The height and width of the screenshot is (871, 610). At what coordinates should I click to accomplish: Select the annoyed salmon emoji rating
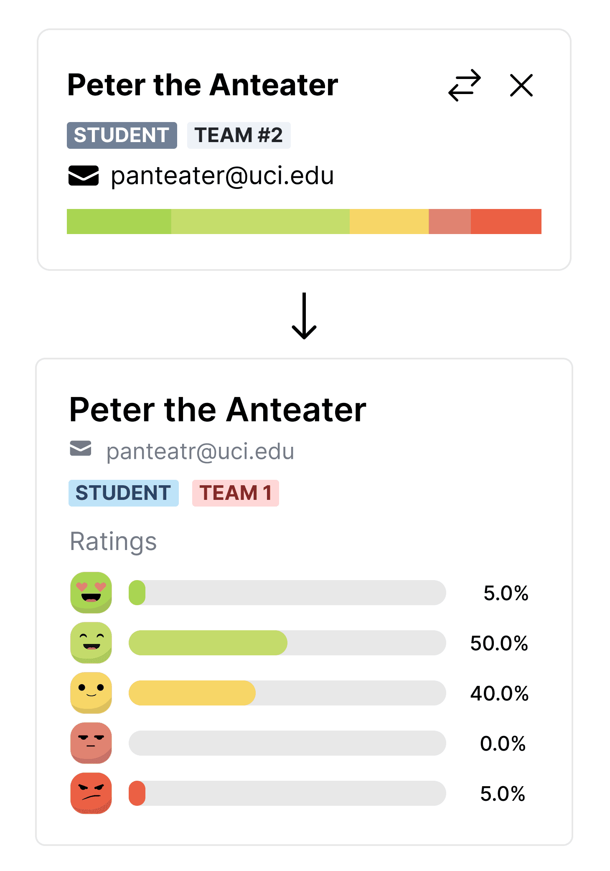(91, 743)
